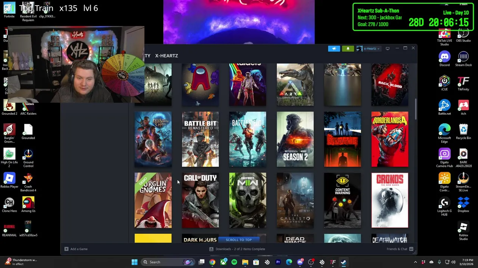478x268 pixels.
Task: Open Steam Downloads status
Action: [237, 249]
